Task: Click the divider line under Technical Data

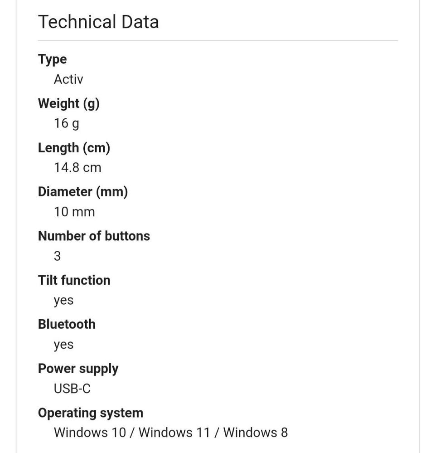Action: 217,41
